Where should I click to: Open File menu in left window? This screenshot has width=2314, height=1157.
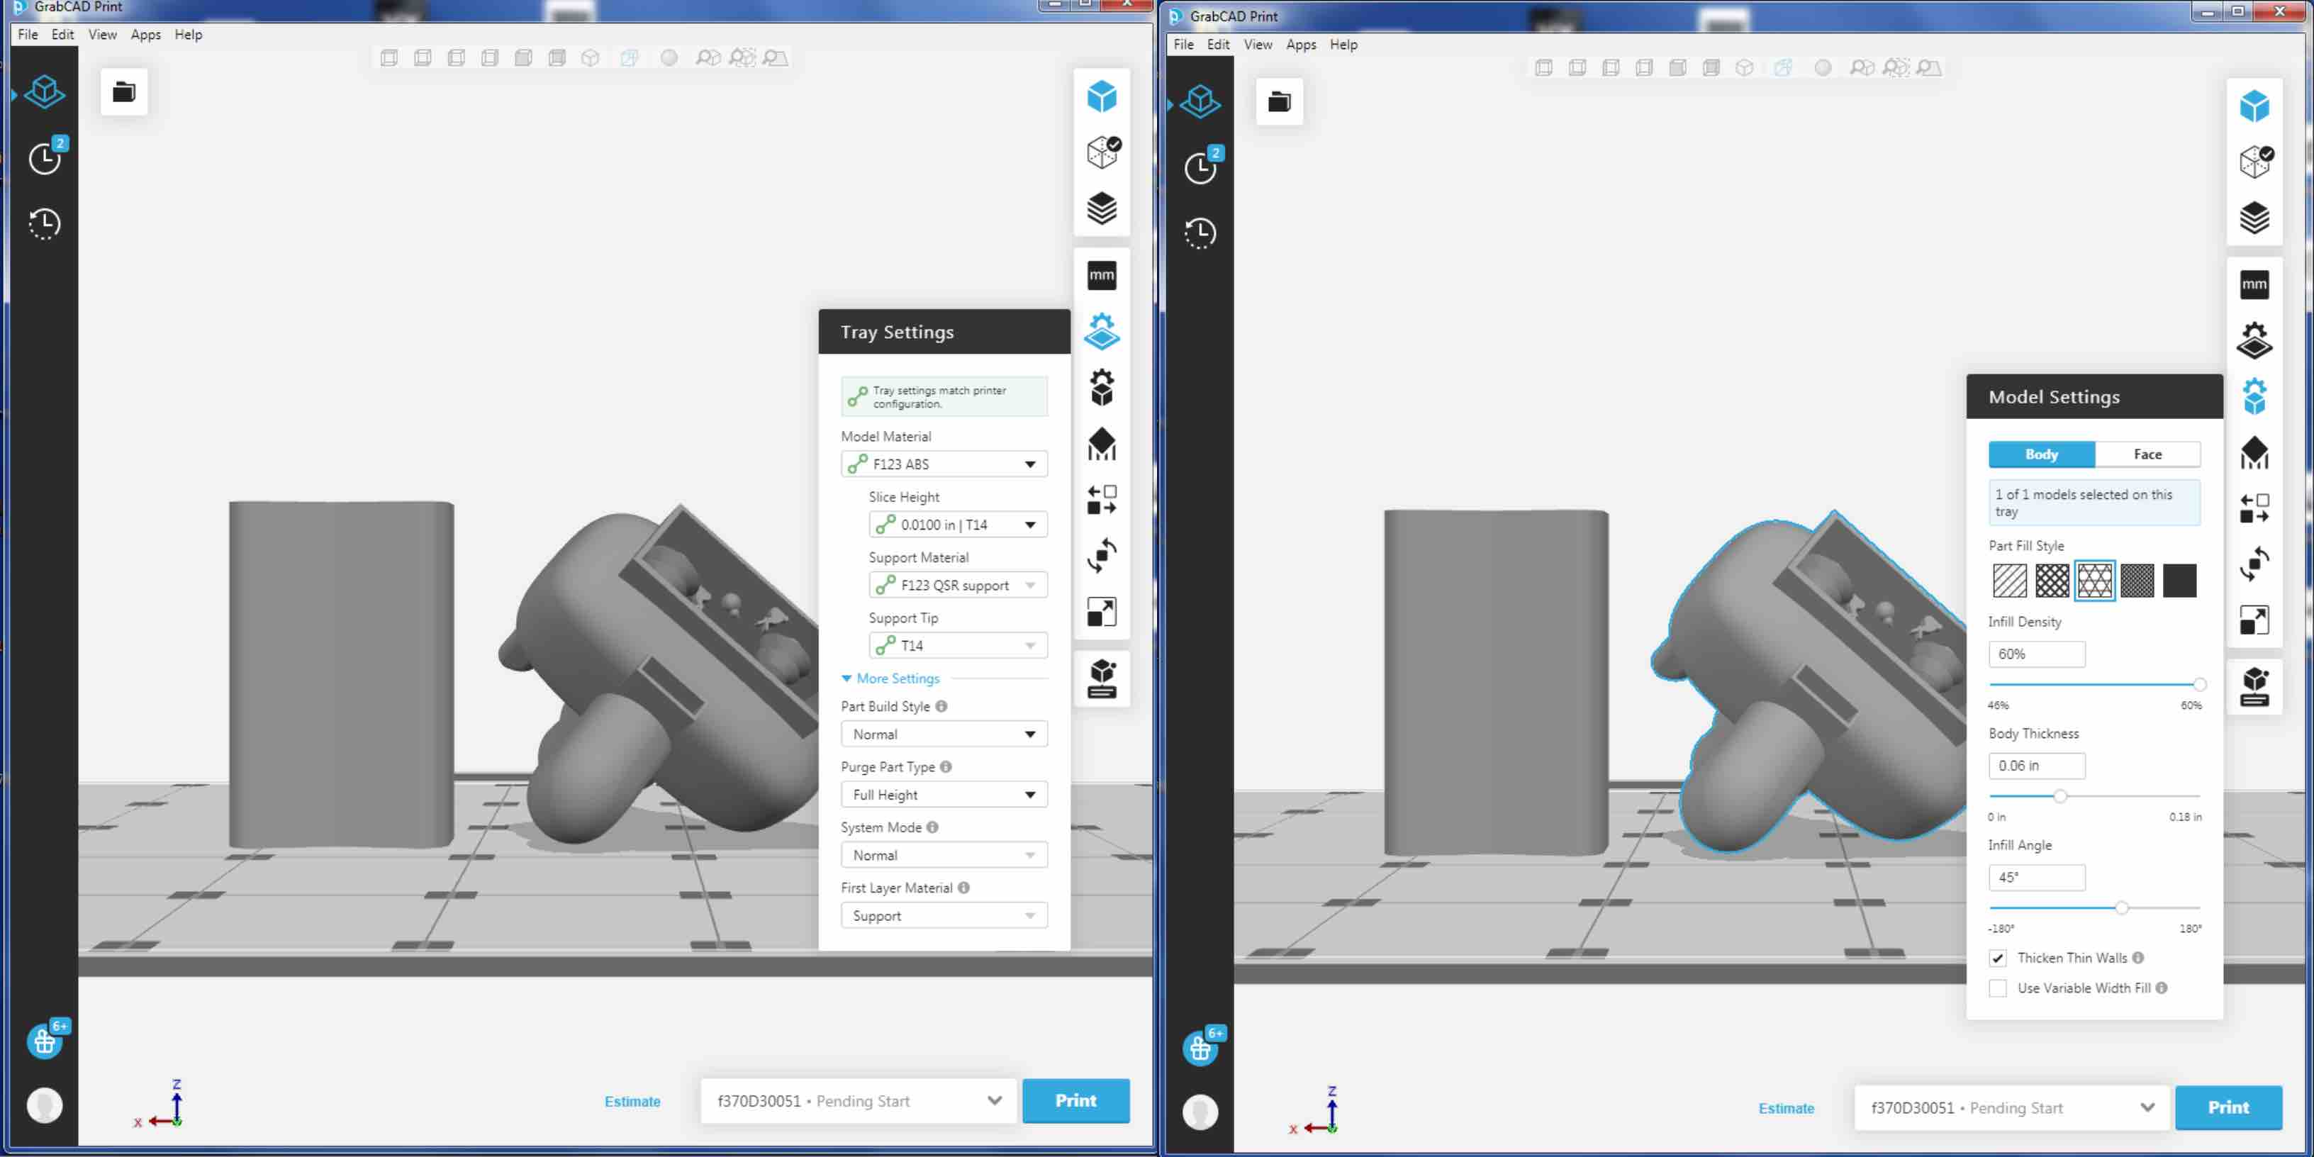pyautogui.click(x=28, y=34)
